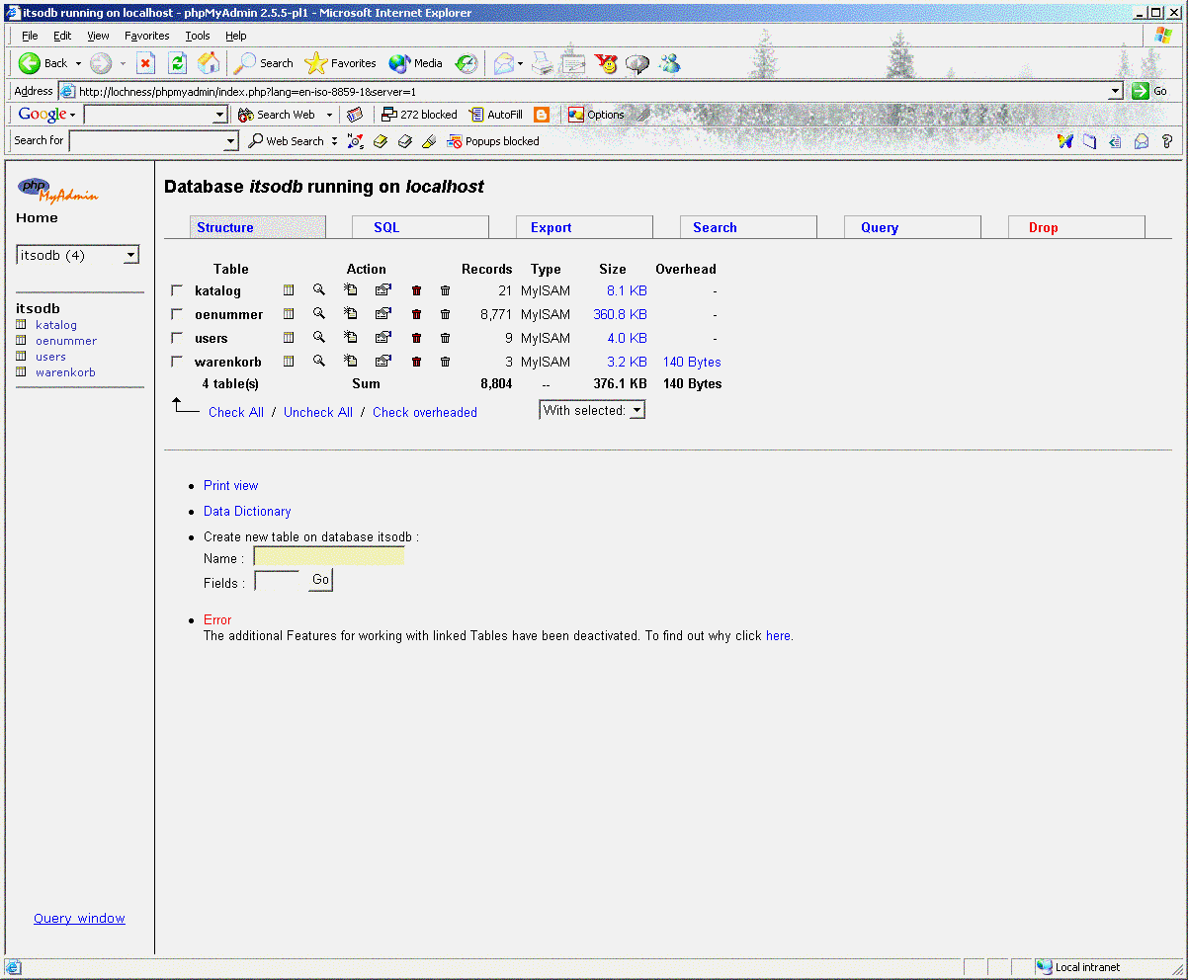Check the katalog table checkbox
This screenshot has height=980, width=1188.
[177, 290]
